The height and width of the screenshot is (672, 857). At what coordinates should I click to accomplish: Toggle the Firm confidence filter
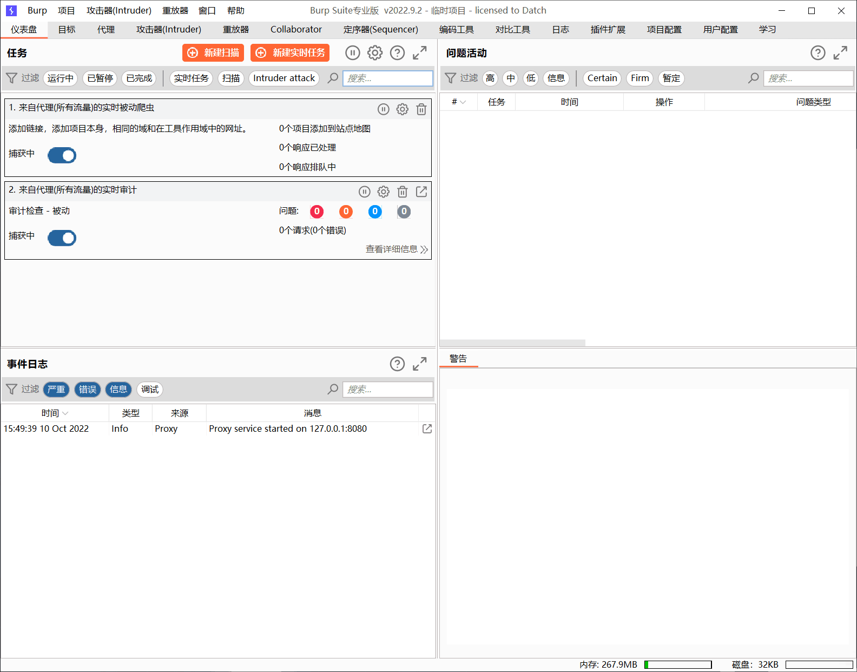(x=640, y=78)
